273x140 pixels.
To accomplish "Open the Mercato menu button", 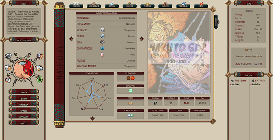I will click(24, 116).
